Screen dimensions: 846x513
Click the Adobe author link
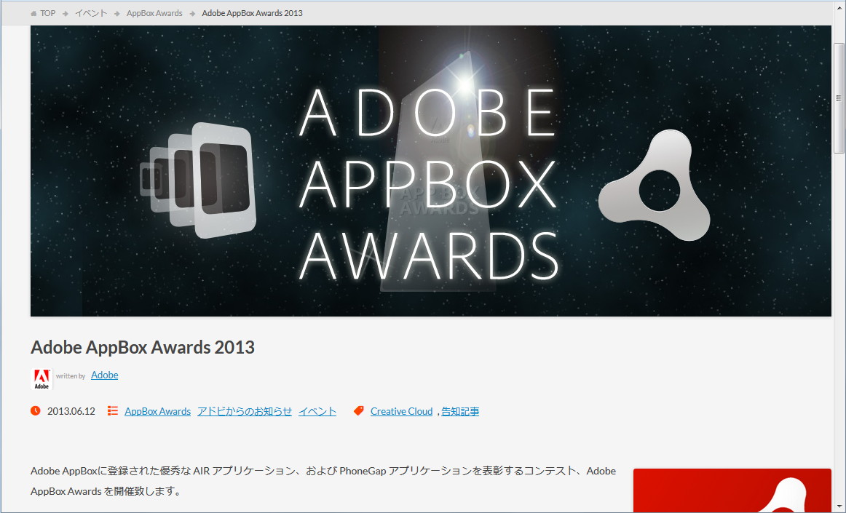pos(104,375)
